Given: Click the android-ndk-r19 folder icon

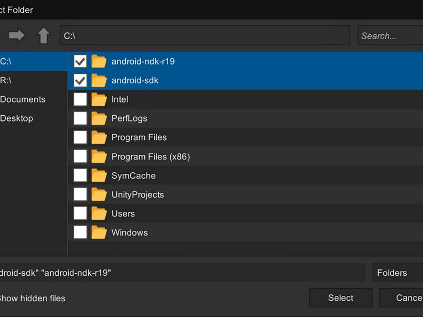Looking at the screenshot, I should pyautogui.click(x=99, y=61).
